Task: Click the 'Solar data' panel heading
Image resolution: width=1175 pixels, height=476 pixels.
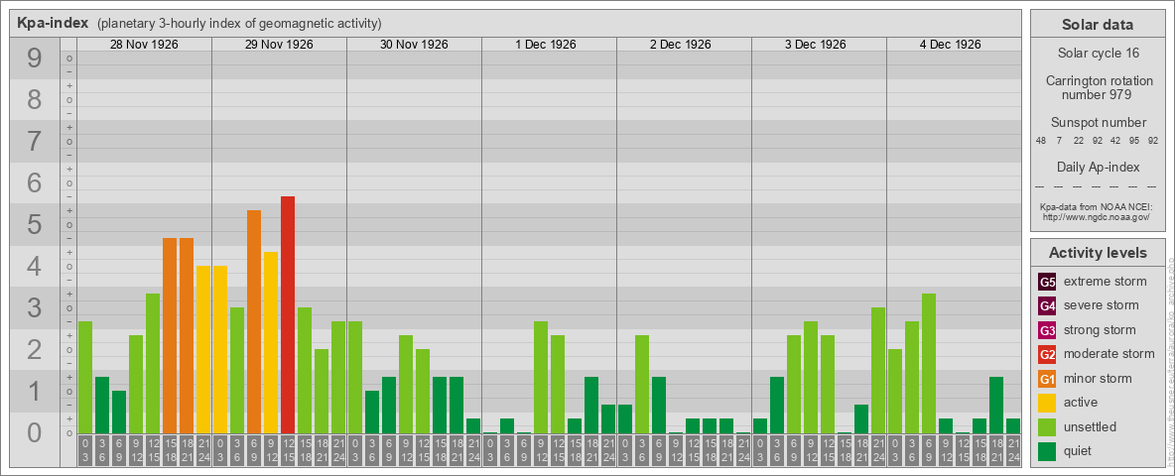Action: (1097, 25)
